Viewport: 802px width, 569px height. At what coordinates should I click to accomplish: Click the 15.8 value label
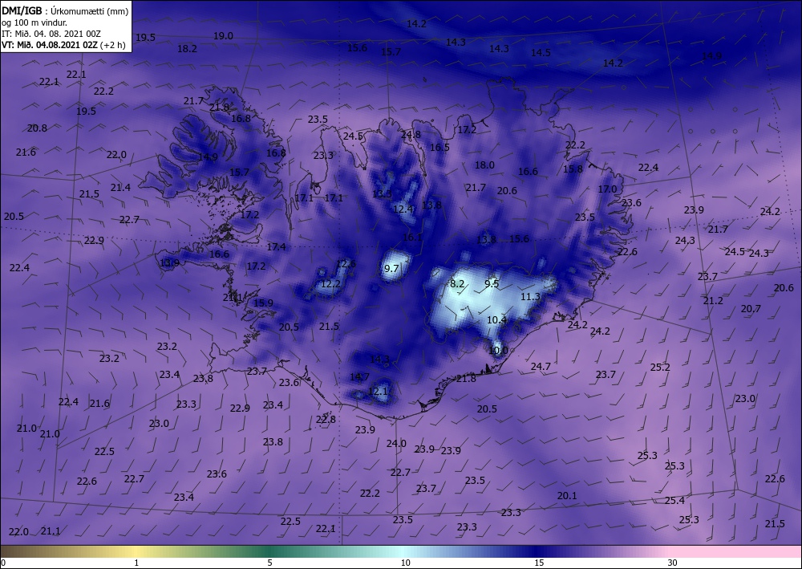coord(573,169)
